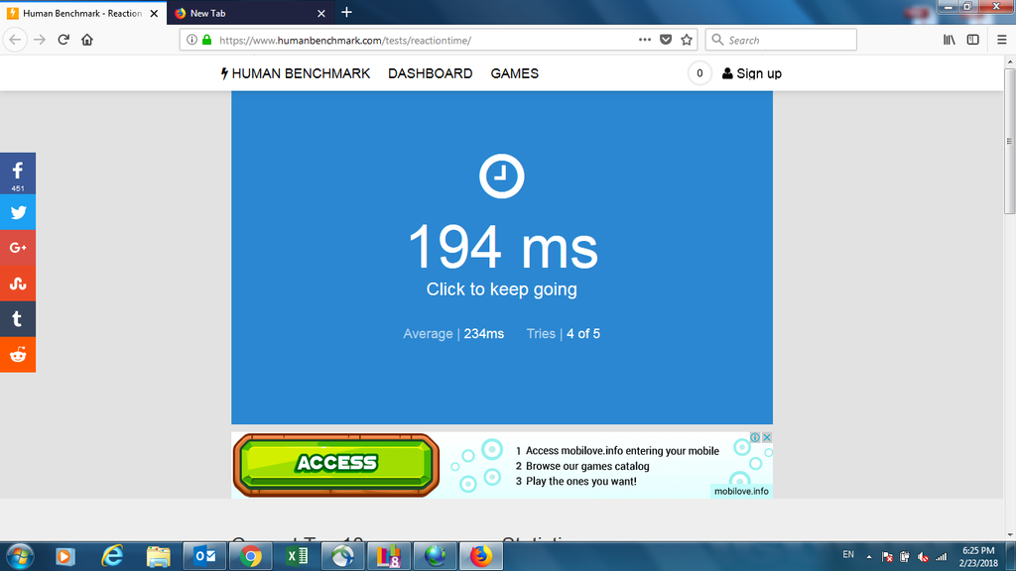Bookmark this page with star icon
Screen dimensions: 1016x571
tap(687, 40)
